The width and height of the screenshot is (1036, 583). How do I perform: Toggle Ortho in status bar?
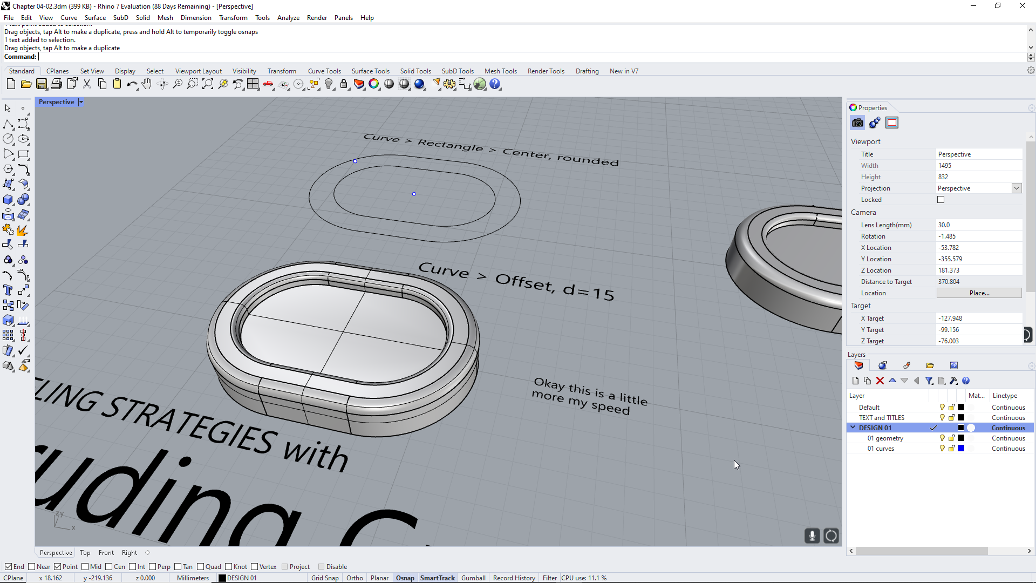[355, 578]
